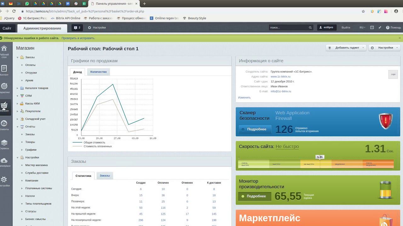403x226 pixels.
Task: Switch to the Сайт tab
Action: [x=7, y=28]
